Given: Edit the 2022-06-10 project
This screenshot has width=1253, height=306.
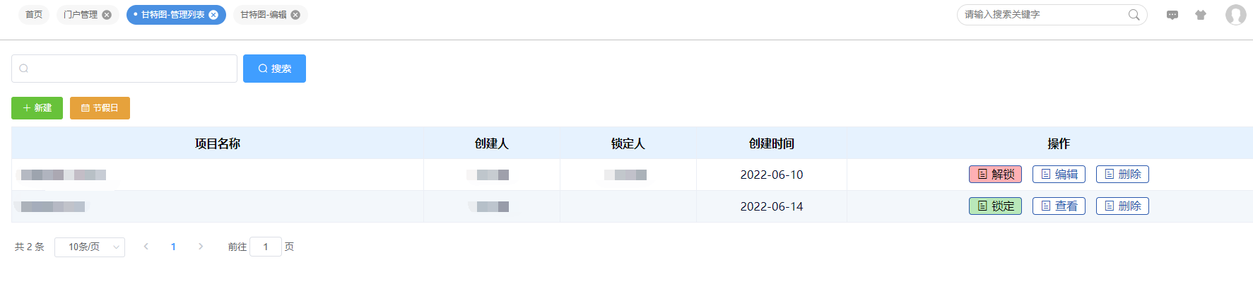Looking at the screenshot, I should click(1059, 175).
